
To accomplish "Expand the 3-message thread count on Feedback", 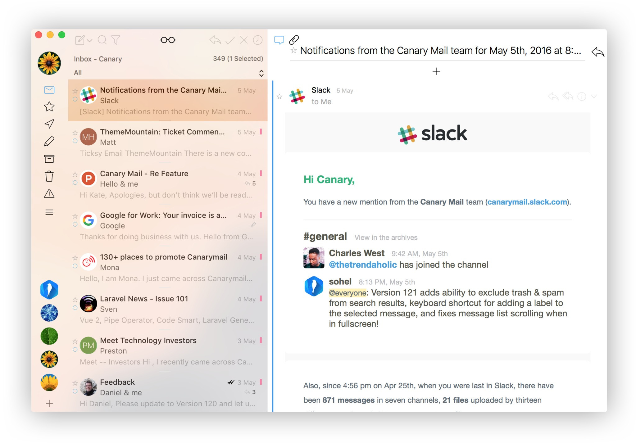I will pos(250,392).
